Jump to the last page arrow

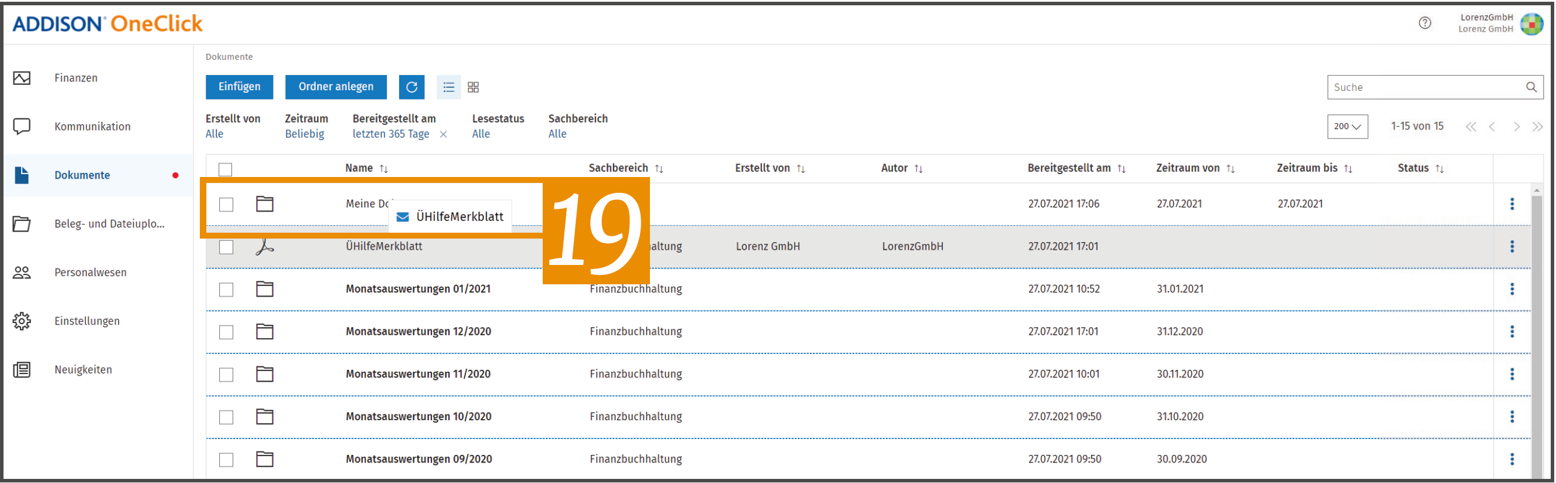pos(1537,127)
